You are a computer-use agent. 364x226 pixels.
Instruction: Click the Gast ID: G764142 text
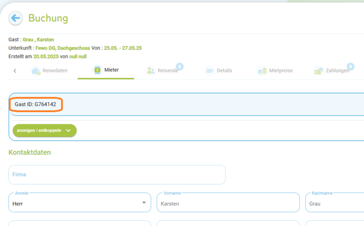35,104
